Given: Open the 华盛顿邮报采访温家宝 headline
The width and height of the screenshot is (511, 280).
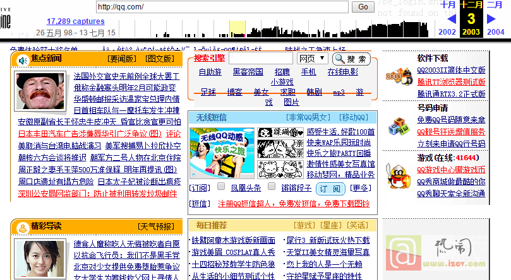Looking at the screenshot, I should pyautogui.click(x=126, y=99).
